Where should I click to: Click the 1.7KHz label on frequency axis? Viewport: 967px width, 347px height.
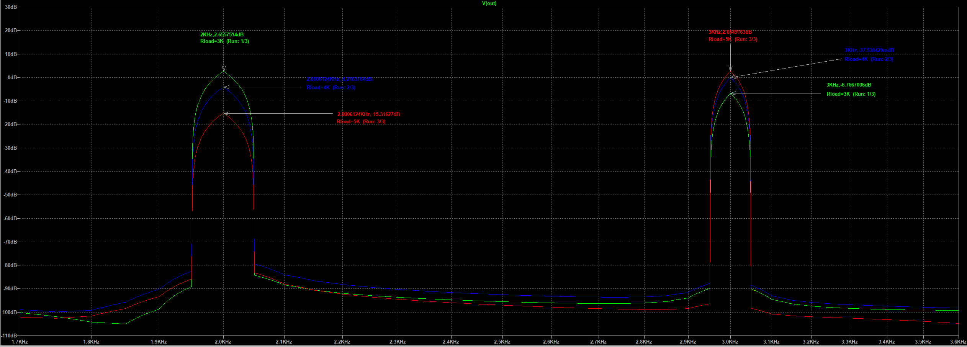(20, 342)
